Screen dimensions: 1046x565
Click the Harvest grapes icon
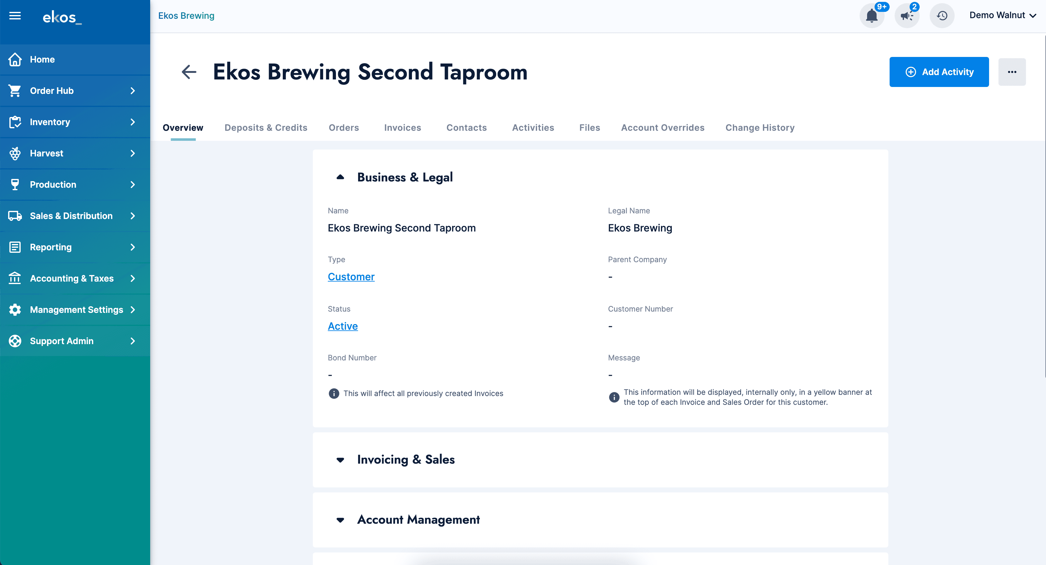click(x=15, y=153)
